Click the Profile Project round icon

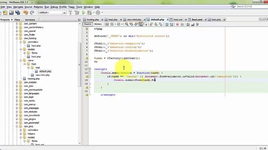(x=98, y=12)
